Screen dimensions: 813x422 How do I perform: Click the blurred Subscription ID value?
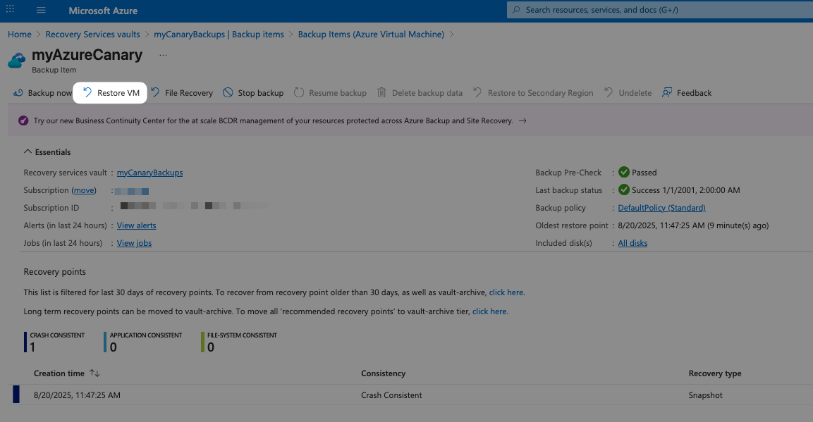(x=195, y=206)
